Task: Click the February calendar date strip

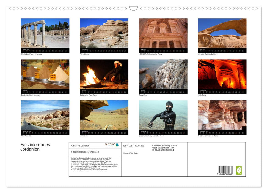Action: 104,50
